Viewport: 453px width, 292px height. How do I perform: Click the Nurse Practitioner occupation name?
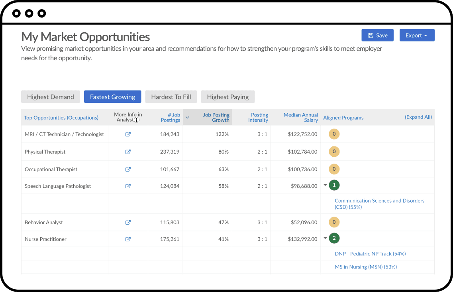45,239
